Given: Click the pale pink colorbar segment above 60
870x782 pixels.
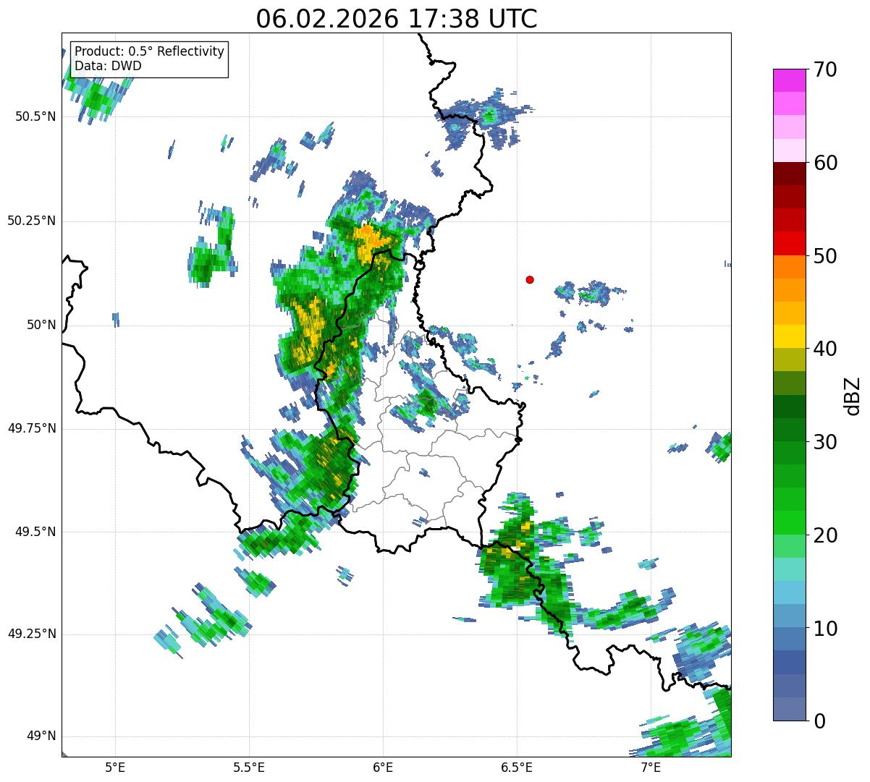Looking at the screenshot, I should (x=789, y=150).
